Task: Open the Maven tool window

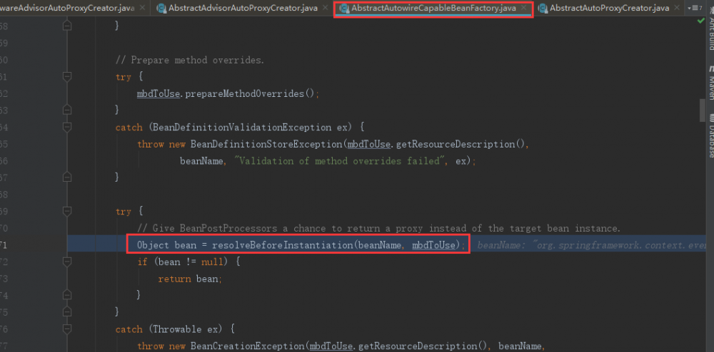Action: tap(710, 82)
